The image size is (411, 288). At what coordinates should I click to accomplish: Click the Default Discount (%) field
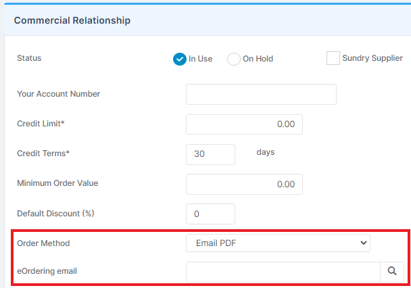210,214
